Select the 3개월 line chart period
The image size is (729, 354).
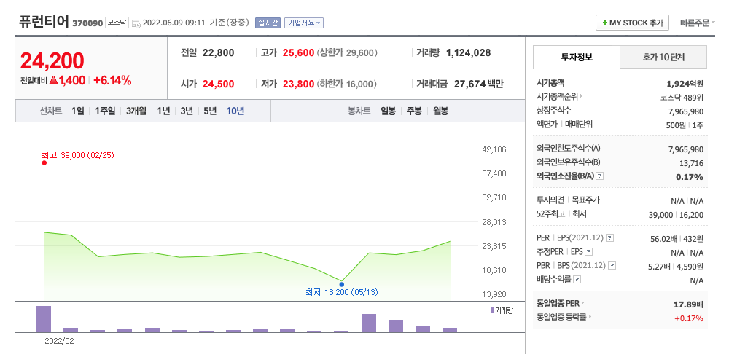[136, 111]
